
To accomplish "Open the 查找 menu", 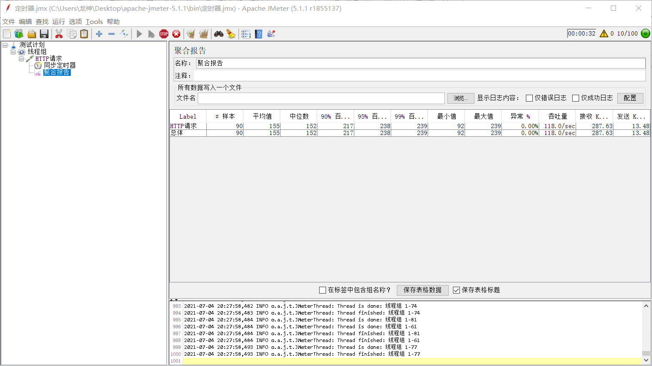I will tap(42, 22).
